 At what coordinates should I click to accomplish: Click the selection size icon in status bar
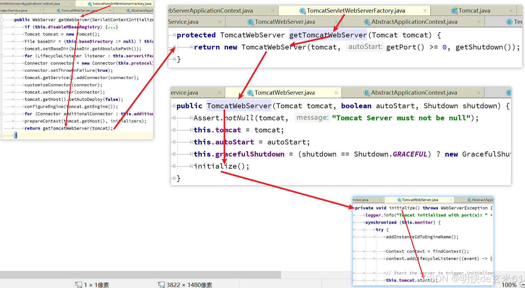79,284
